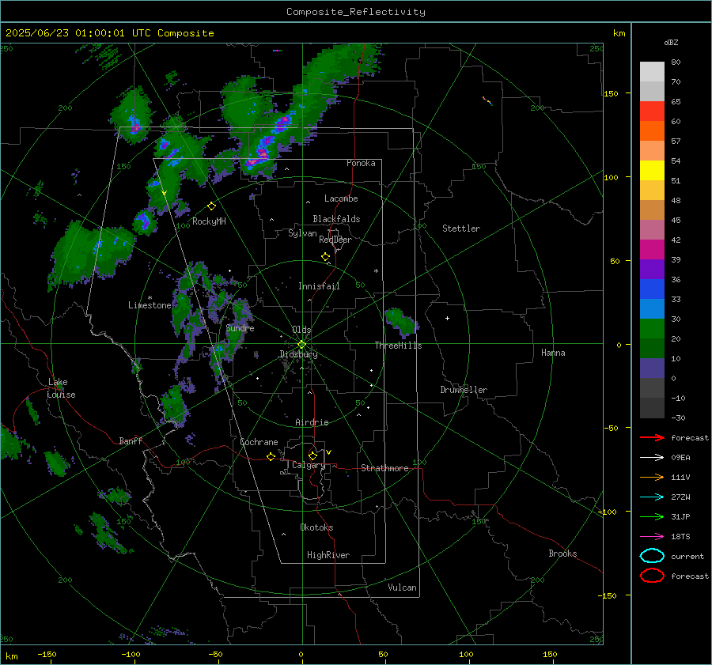The image size is (712, 665).
Task: Click the magenta 42-39 dBZ swatch
Action: (x=652, y=249)
